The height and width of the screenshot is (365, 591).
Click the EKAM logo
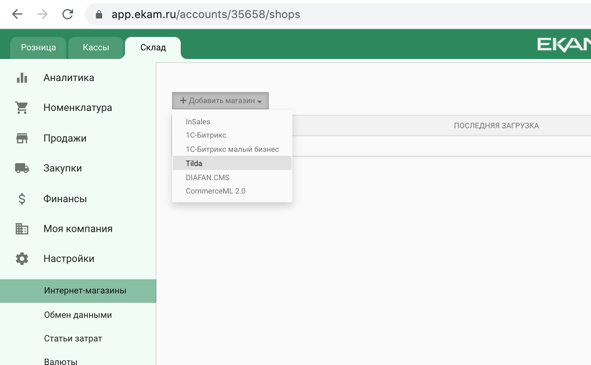pyautogui.click(x=564, y=44)
